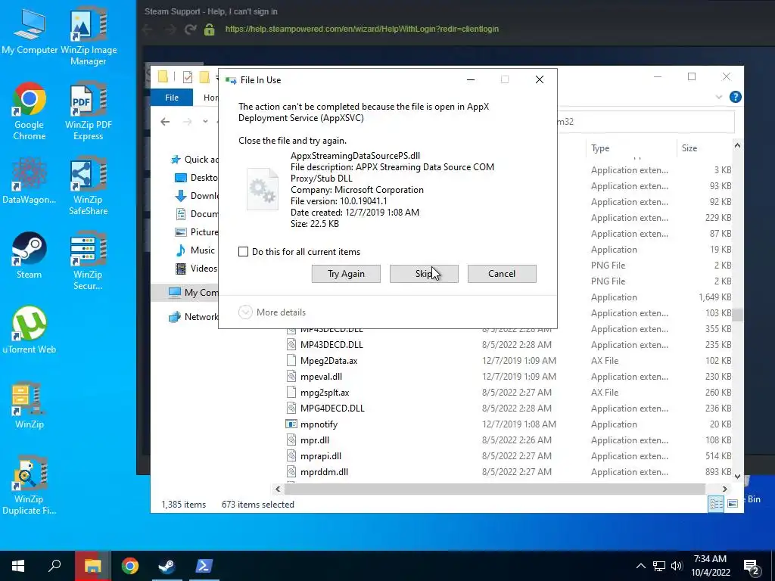Open WinZip Duplicate File Finder icon
This screenshot has height=581, width=775.
pos(30,485)
